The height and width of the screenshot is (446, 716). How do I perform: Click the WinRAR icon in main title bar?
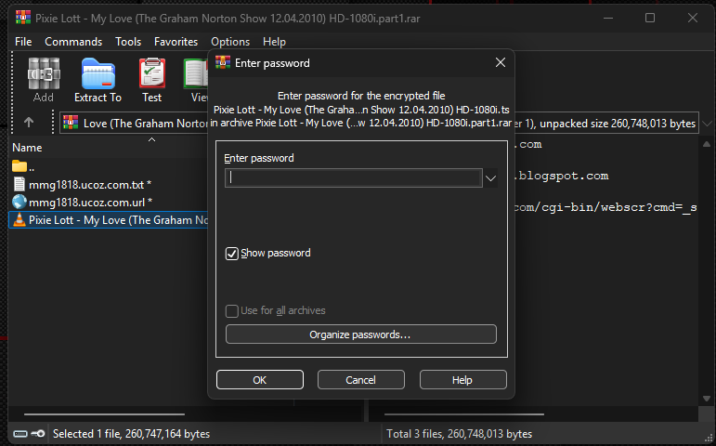point(23,18)
